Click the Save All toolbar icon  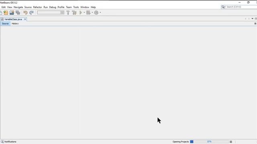click(18, 12)
